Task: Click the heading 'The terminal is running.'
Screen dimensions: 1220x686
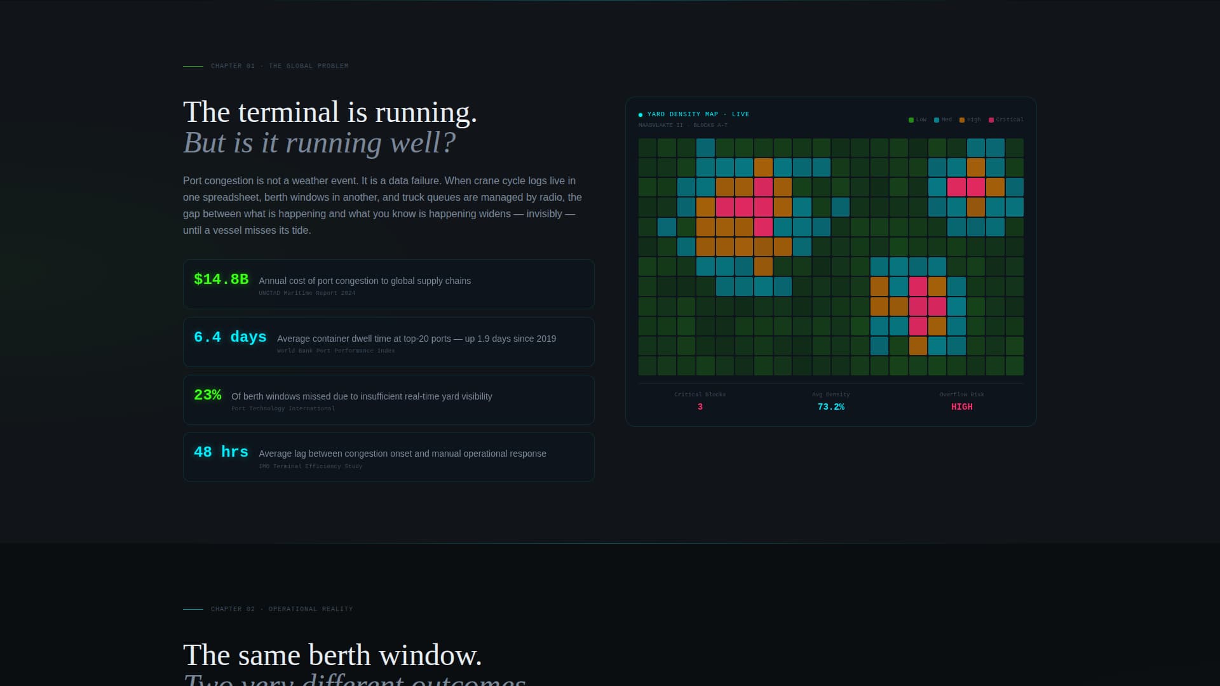Action: pos(330,112)
